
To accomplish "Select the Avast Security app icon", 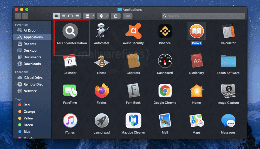I will click(x=133, y=31).
